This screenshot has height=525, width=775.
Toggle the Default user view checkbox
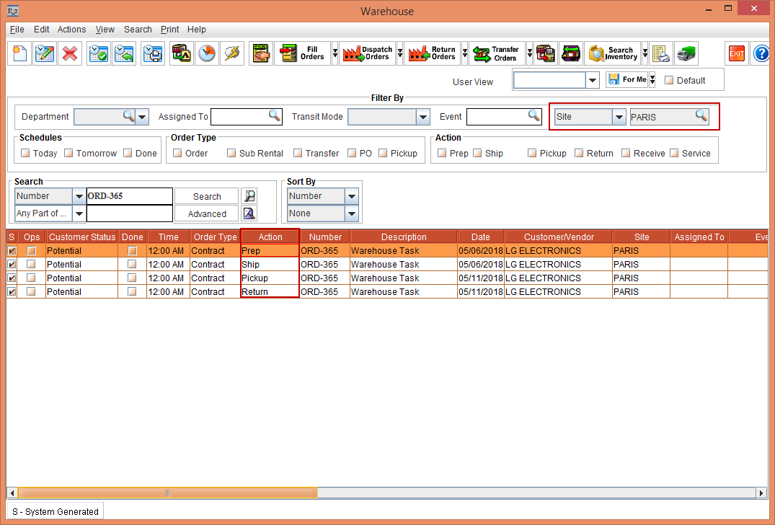669,81
